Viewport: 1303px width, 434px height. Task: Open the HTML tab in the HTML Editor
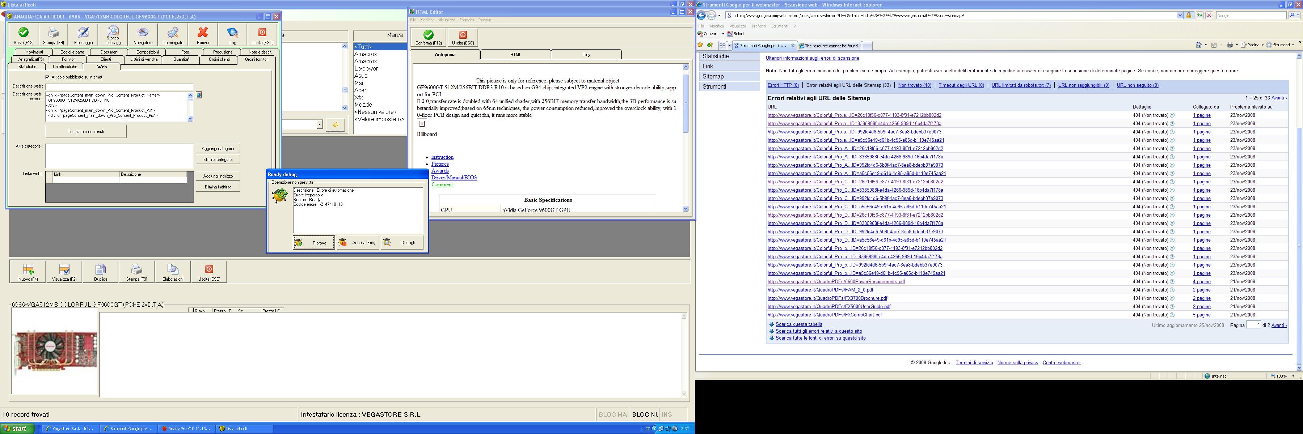click(x=515, y=55)
